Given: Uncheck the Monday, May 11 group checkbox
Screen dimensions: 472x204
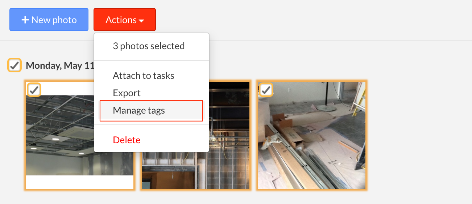Looking at the screenshot, I should (15, 65).
